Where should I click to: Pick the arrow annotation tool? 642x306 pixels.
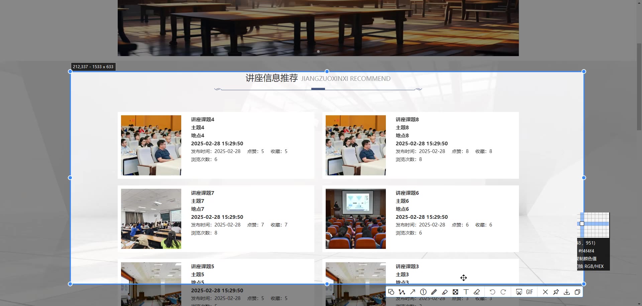coord(413,292)
